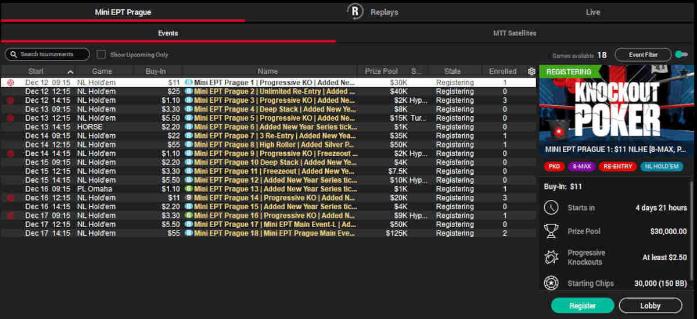Click the Event Filter button
Viewport: 697px width, 319px height.
coord(643,55)
